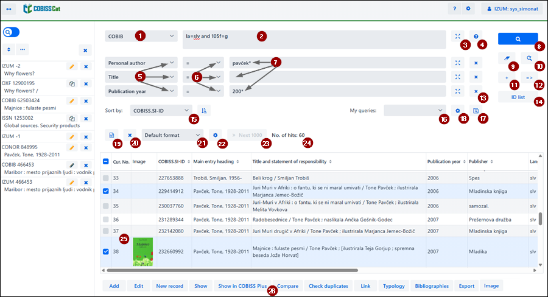The height and width of the screenshot is (297, 548).
Task: Remove the Personal author search row
Action: click(x=476, y=63)
